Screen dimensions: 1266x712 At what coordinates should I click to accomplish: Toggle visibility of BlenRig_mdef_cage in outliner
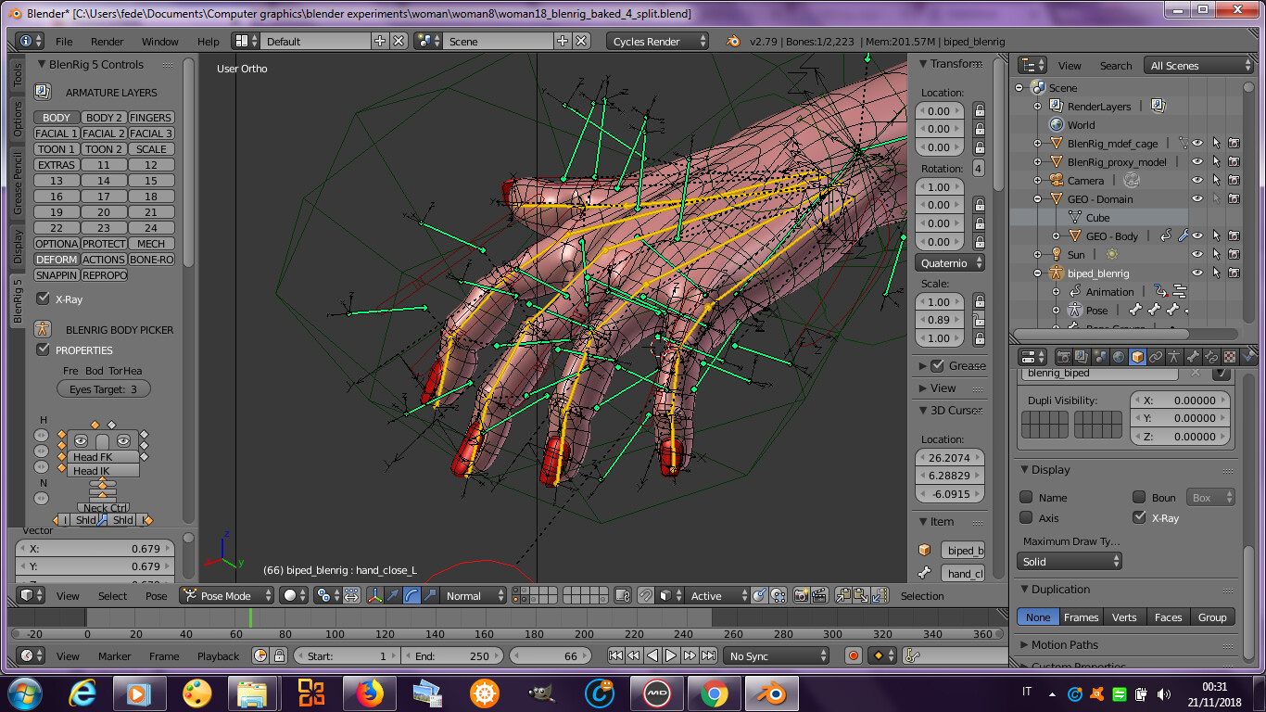pyautogui.click(x=1196, y=144)
